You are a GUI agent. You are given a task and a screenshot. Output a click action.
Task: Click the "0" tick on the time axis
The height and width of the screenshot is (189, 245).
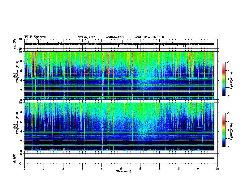point(24,169)
